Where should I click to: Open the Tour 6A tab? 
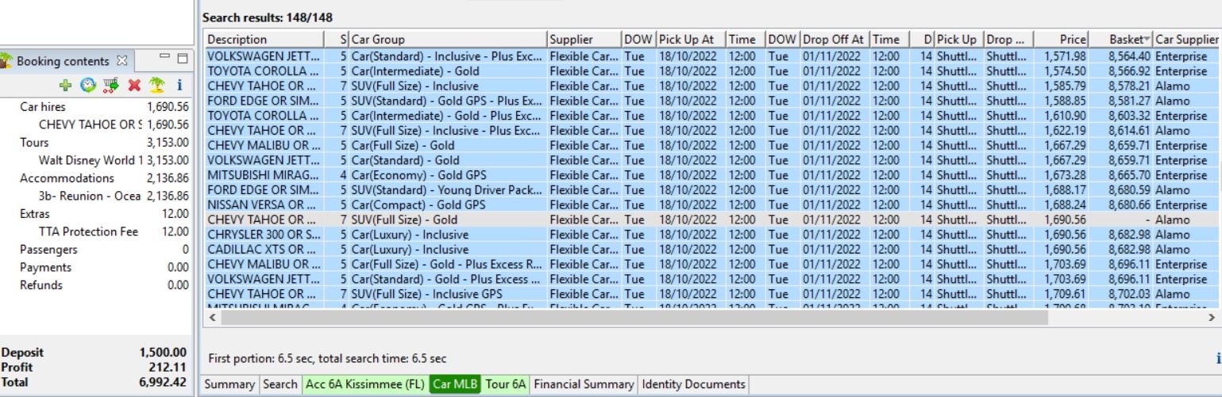click(x=506, y=384)
